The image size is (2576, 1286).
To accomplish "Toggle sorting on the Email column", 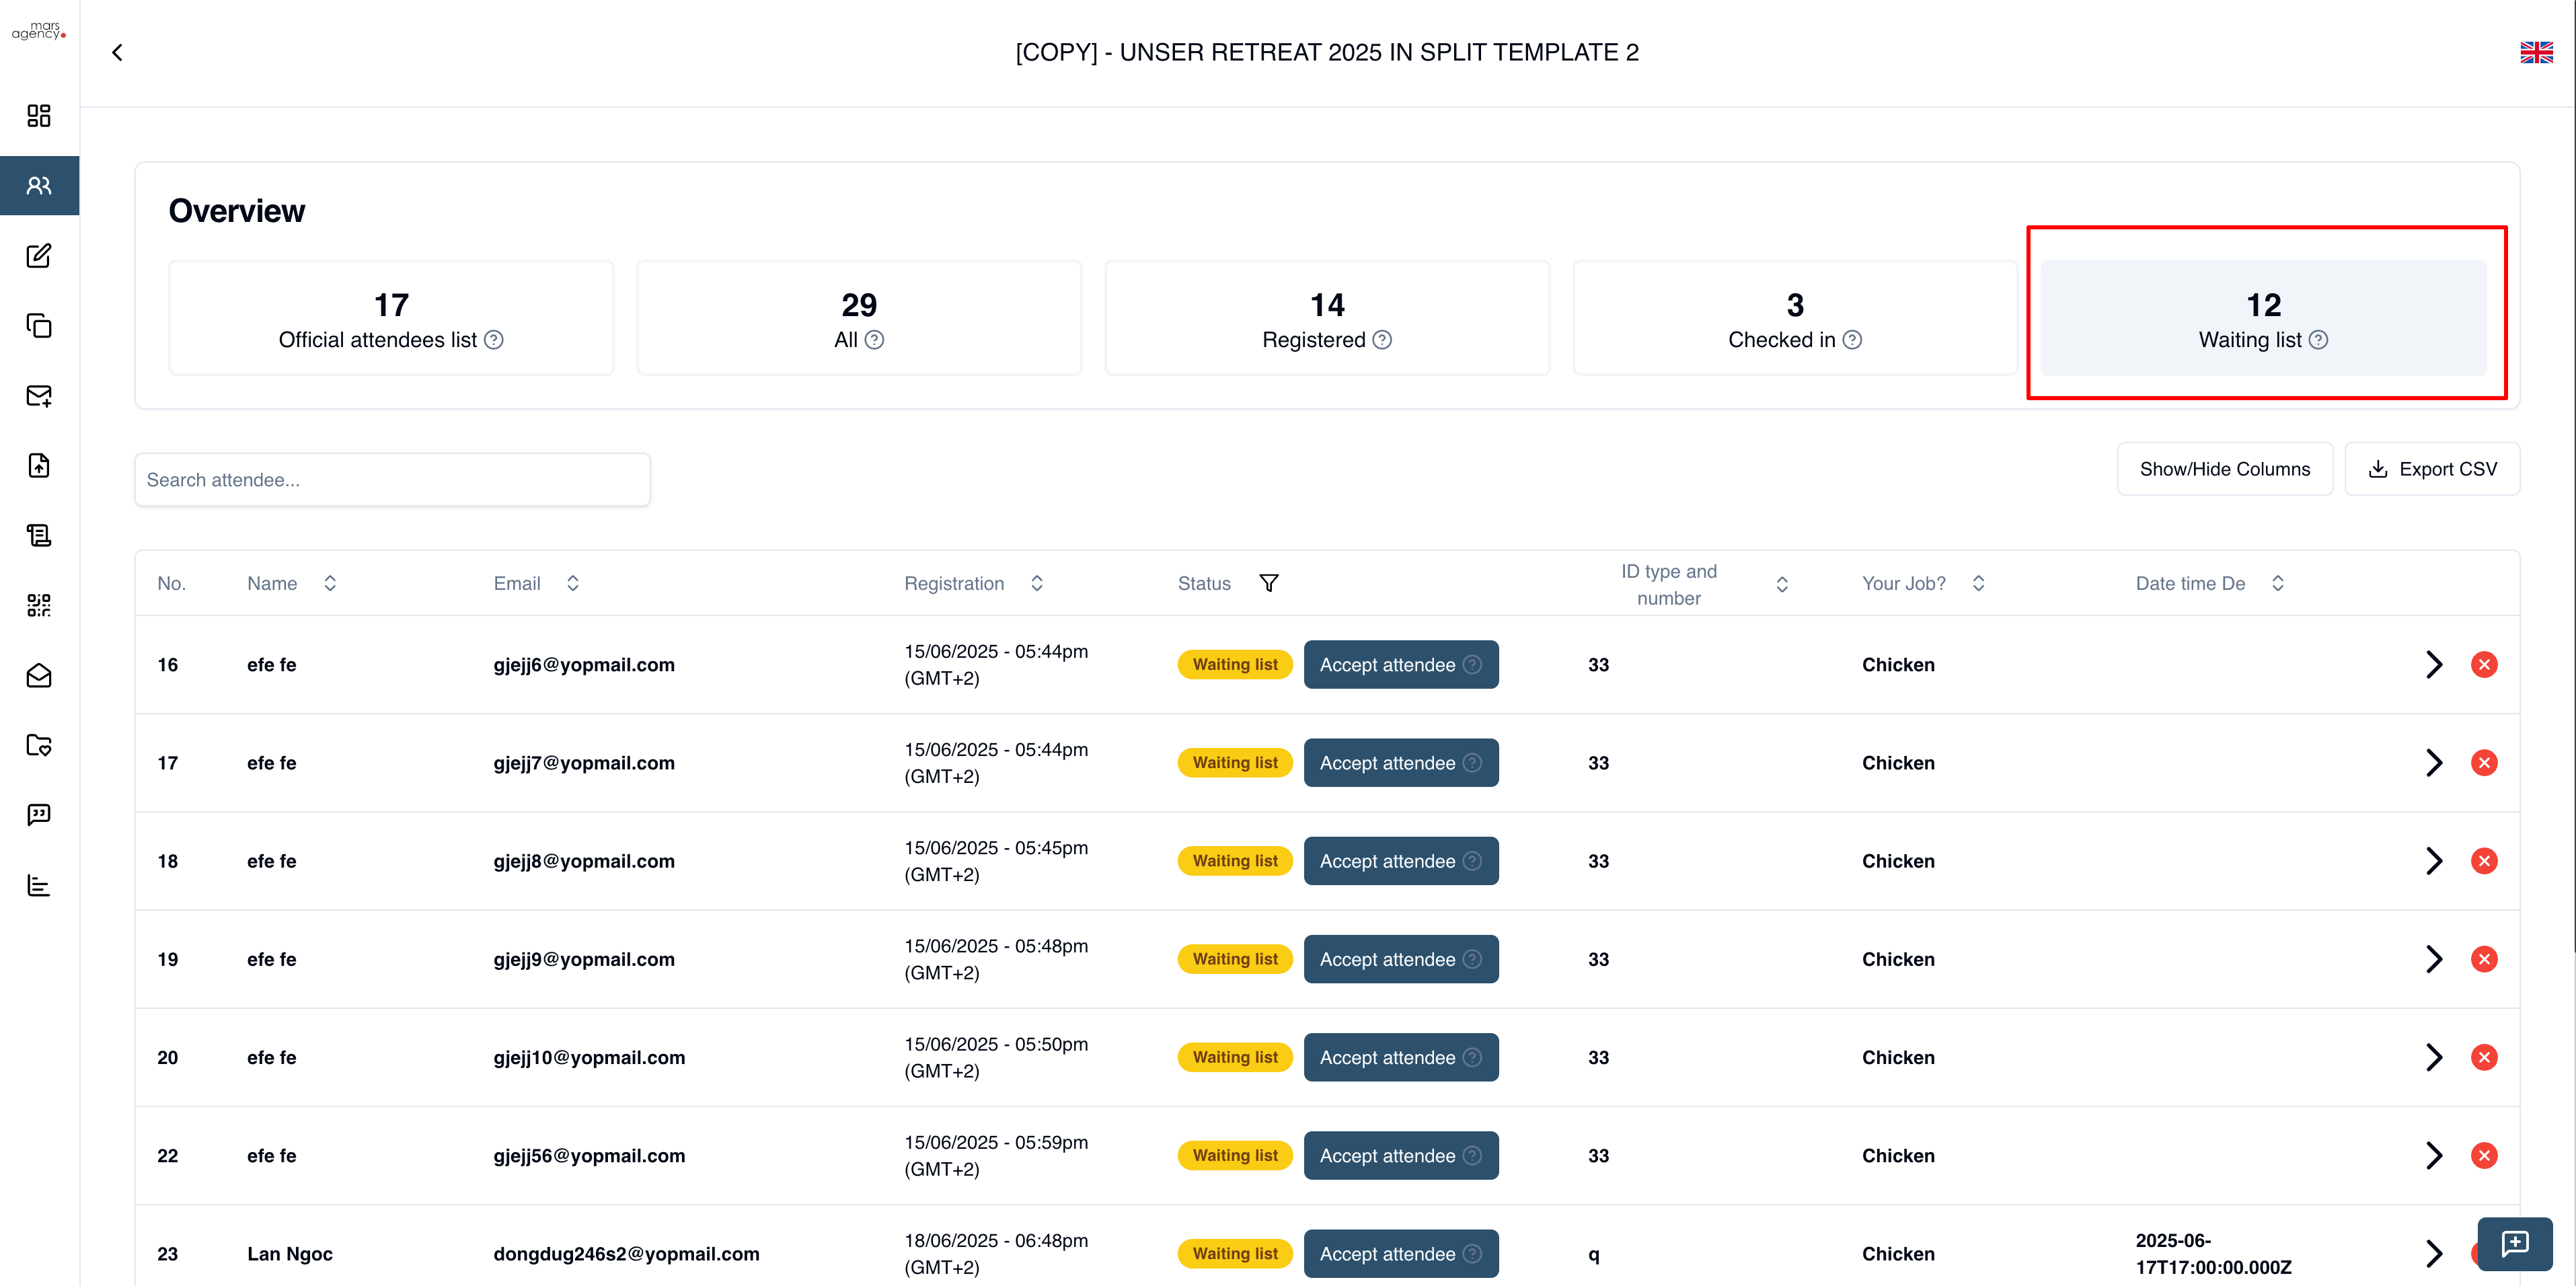I will click(573, 583).
